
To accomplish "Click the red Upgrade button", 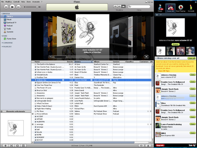I will (160, 145).
